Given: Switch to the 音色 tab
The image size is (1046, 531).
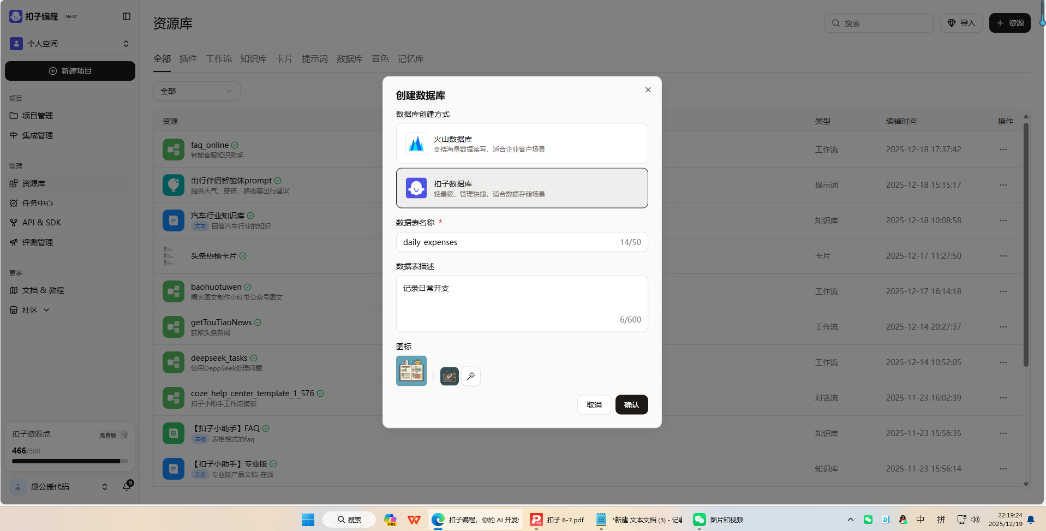Looking at the screenshot, I should (x=380, y=59).
